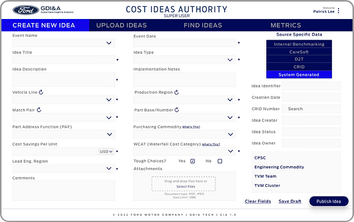Switch to Create New Idea tab
This screenshot has width=354, height=222.
coord(46,25)
